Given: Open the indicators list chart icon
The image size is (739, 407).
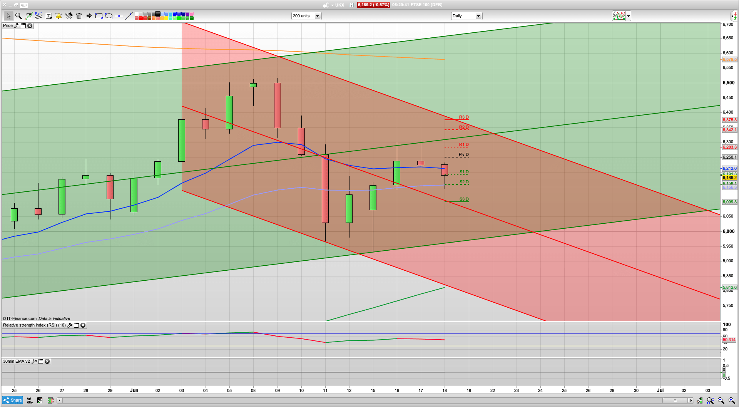Looking at the screenshot, I should [x=28, y=16].
